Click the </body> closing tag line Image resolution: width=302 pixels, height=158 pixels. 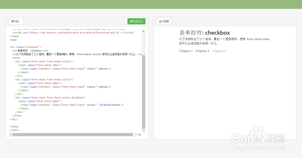14,127
